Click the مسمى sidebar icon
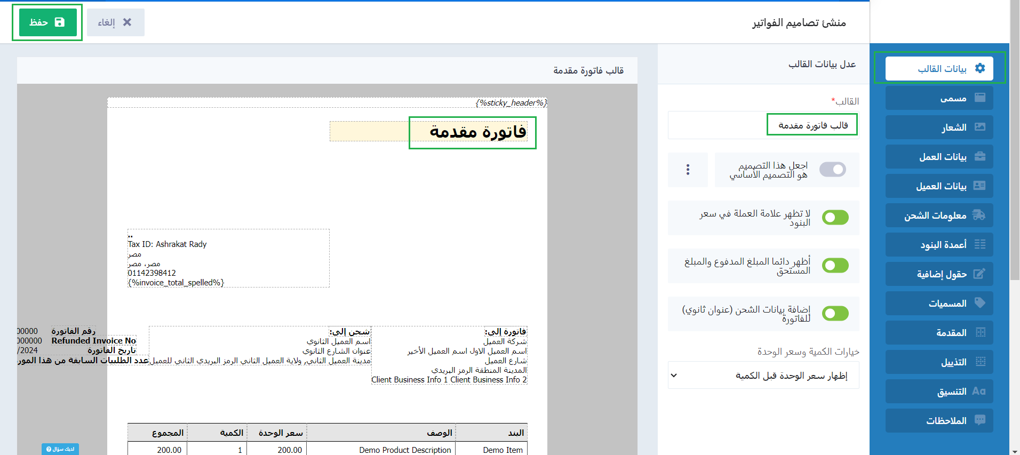The width and height of the screenshot is (1020, 455). point(980,98)
